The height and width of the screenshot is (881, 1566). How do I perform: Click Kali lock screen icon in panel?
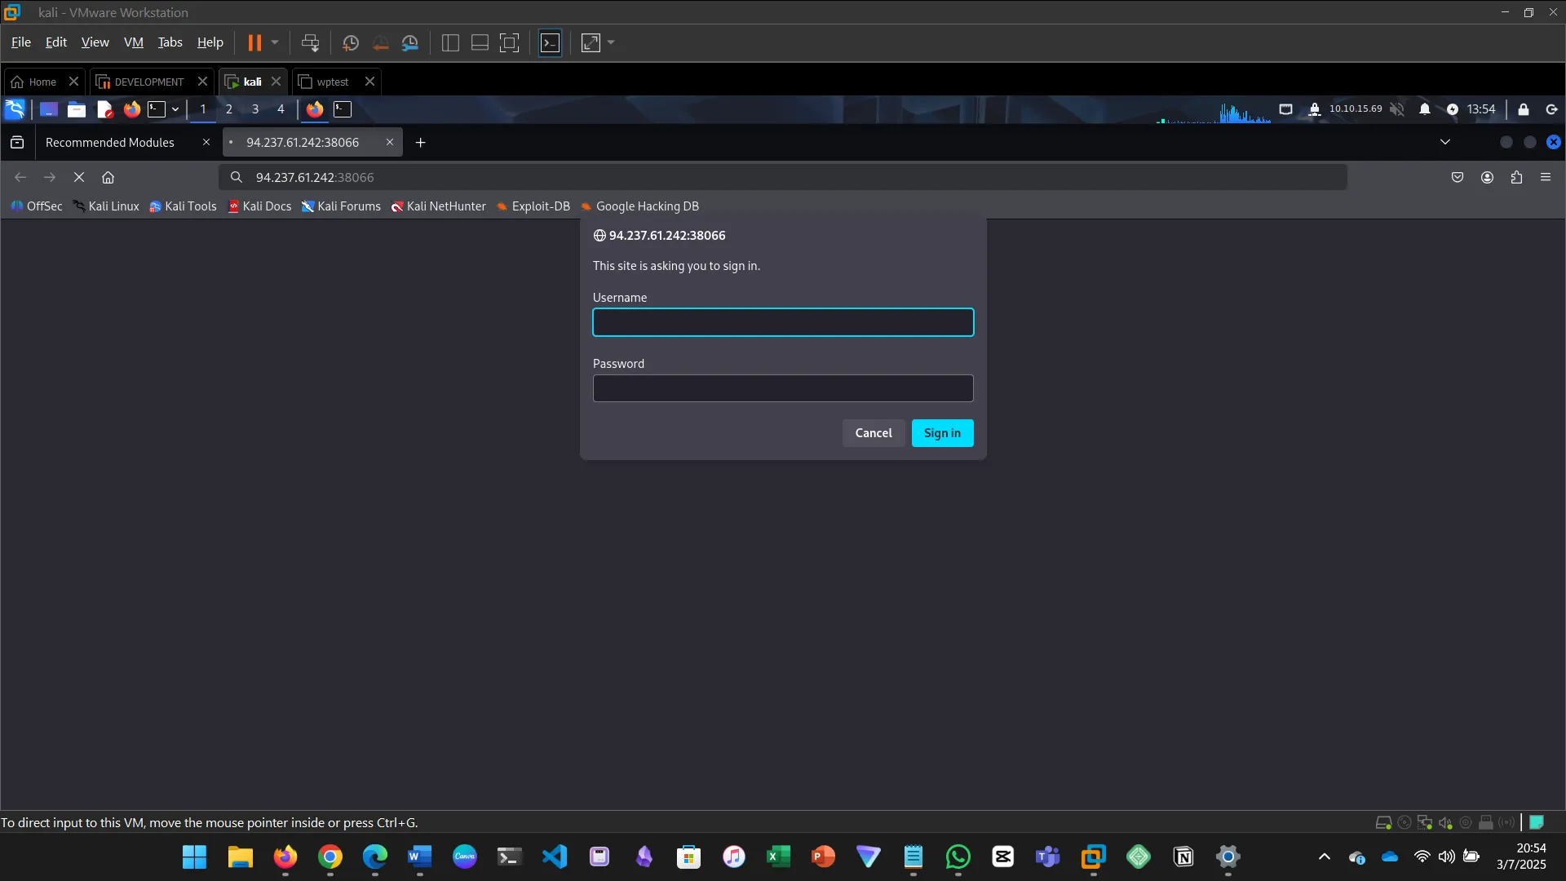point(1523,109)
